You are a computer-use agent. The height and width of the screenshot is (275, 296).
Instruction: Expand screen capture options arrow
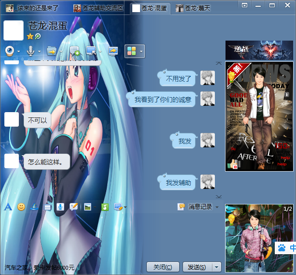coord(126,207)
